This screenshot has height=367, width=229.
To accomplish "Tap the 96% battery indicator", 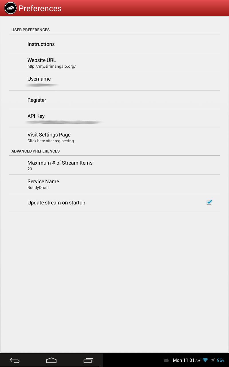I will (221, 360).
